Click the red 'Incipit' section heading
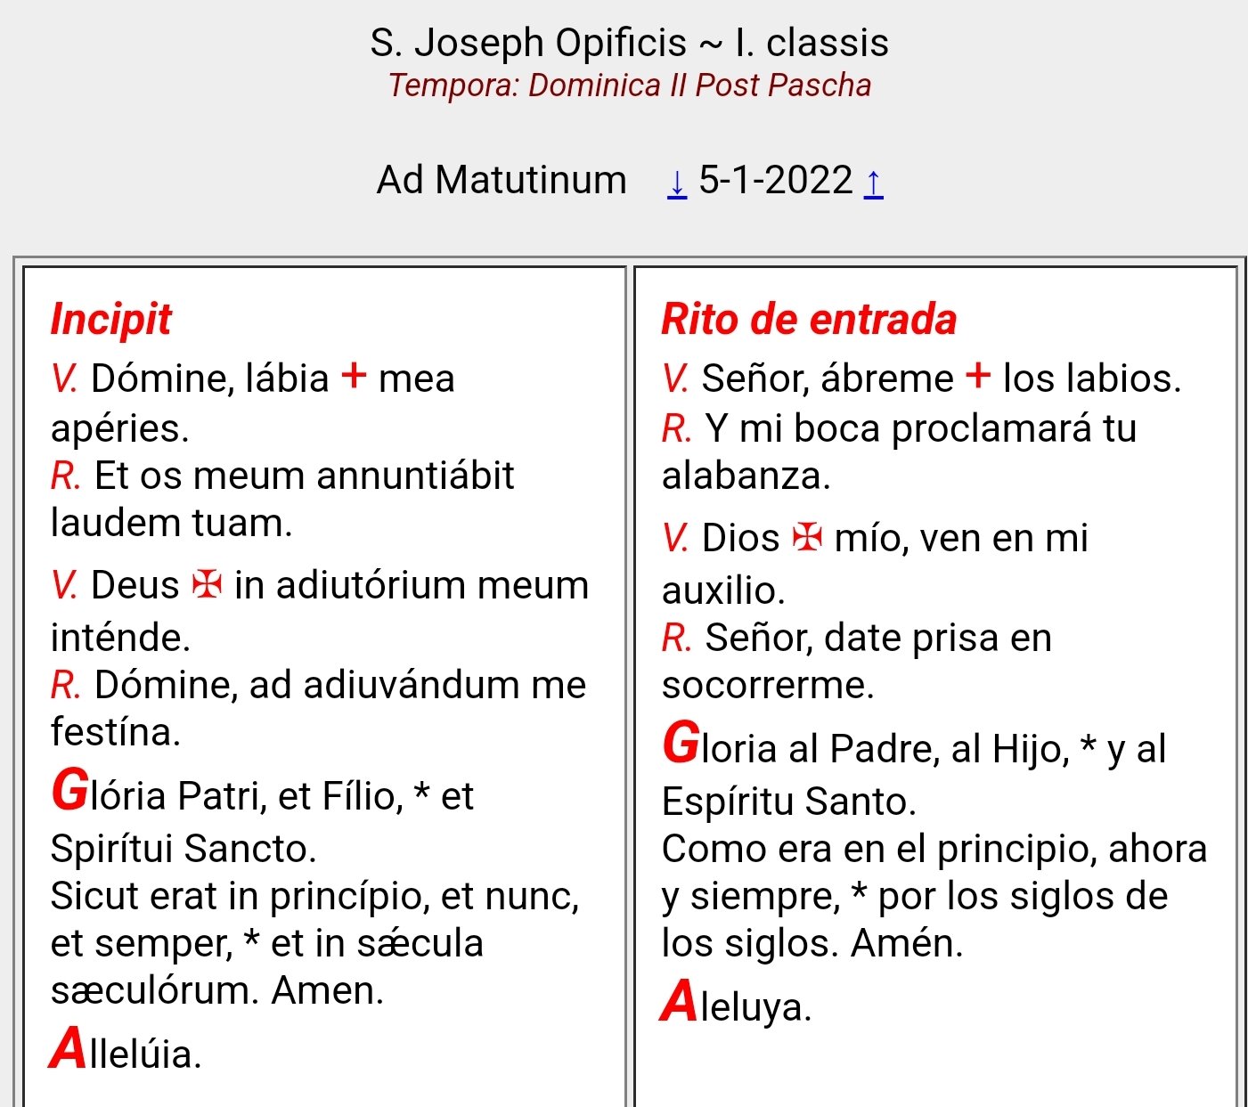 pyautogui.click(x=110, y=319)
